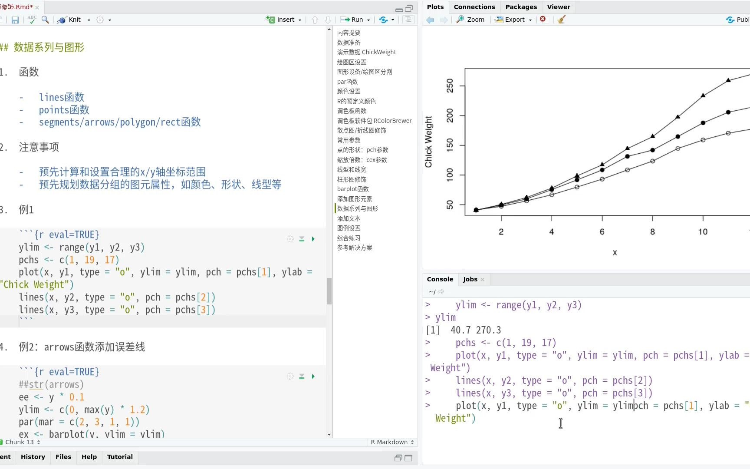The width and height of the screenshot is (750, 469).
Task: Collapse the source editor pane
Action: (399, 9)
